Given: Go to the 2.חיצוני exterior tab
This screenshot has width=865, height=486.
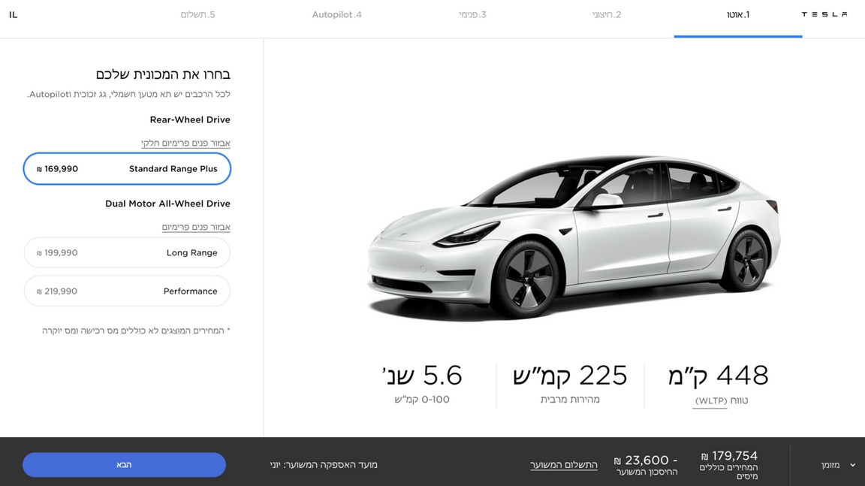Looking at the screenshot, I should point(607,15).
